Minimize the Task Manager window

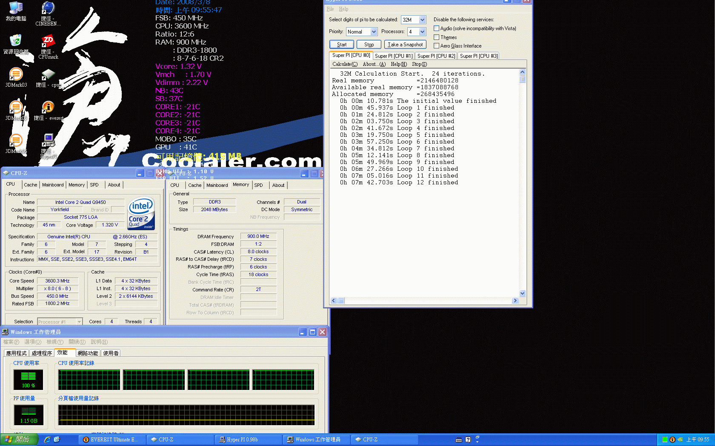[303, 332]
